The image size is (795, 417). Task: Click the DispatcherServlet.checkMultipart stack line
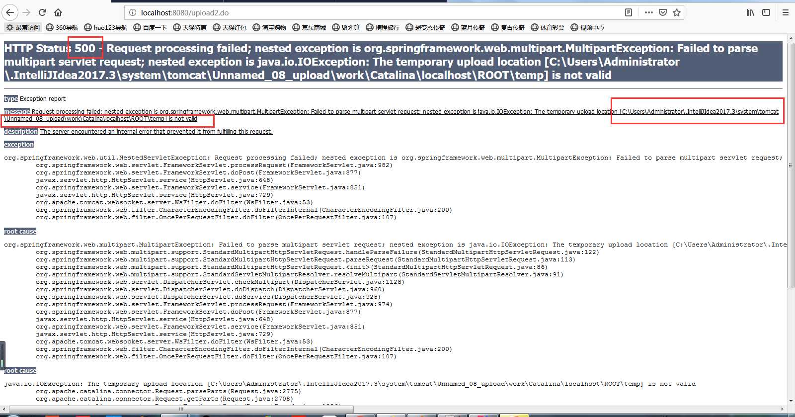tap(220, 282)
